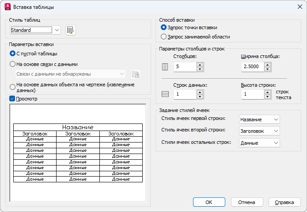Viewport: 307px width, 212px height.
Task: Click the rows icon beside Строк данных
Action: click(166, 94)
